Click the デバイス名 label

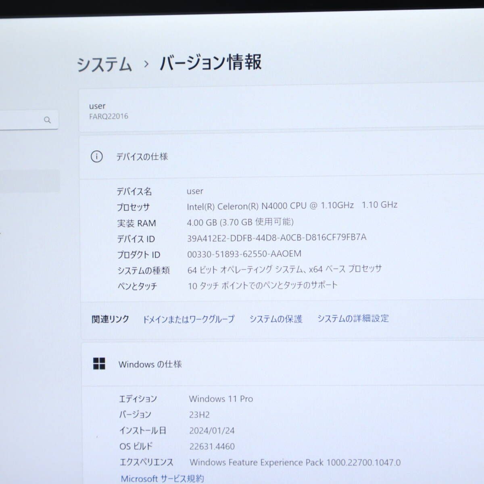point(134,191)
